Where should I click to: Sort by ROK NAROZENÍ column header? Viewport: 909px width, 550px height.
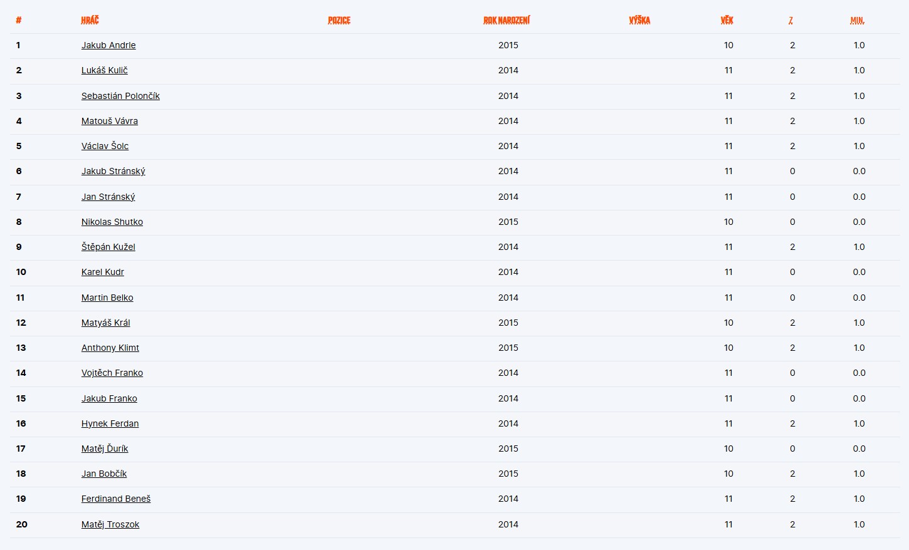[507, 20]
